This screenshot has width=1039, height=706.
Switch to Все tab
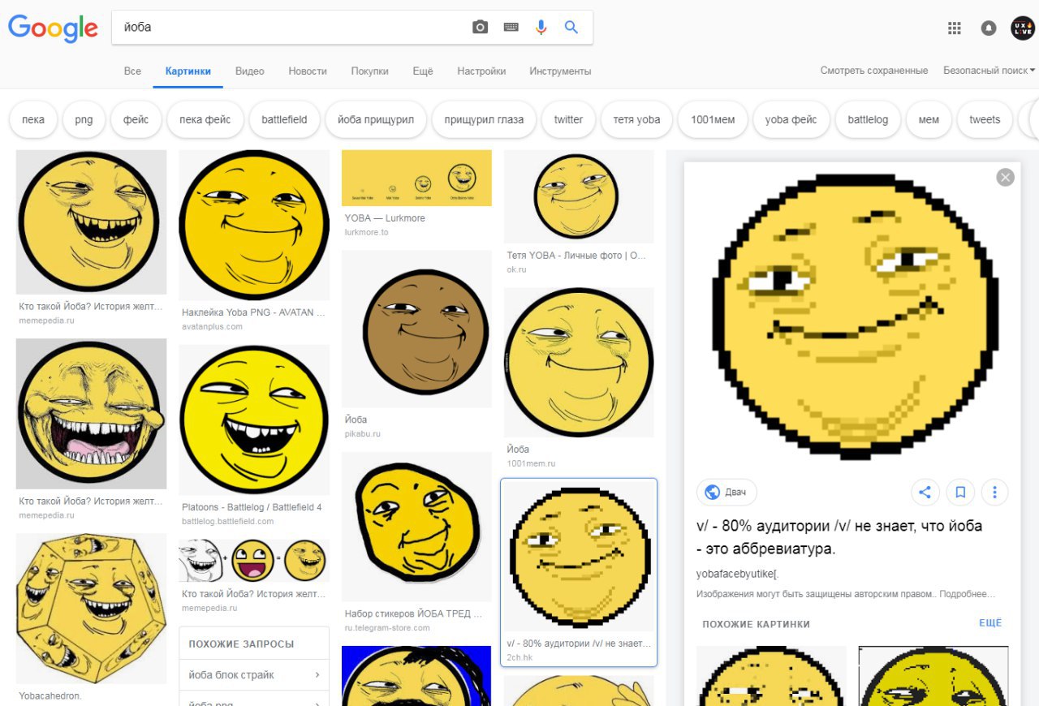pos(132,71)
